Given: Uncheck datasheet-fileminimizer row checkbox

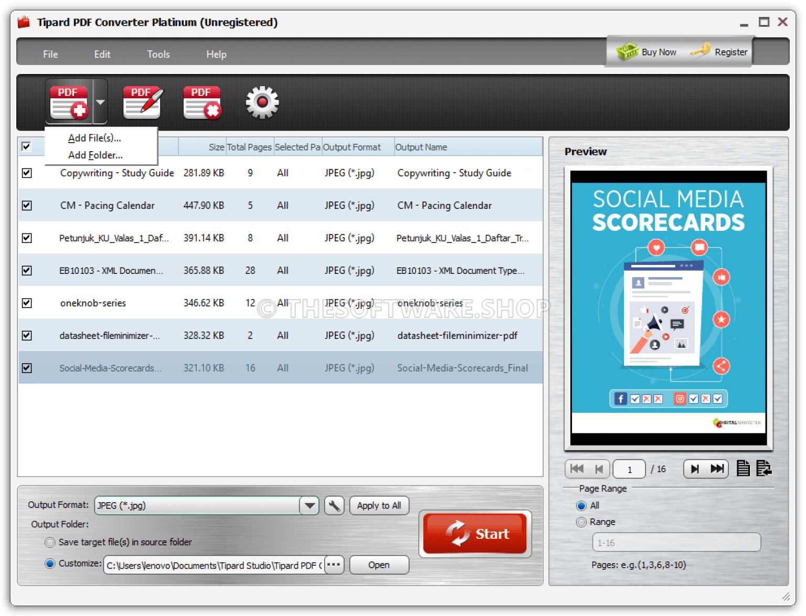Looking at the screenshot, I should 27,336.
